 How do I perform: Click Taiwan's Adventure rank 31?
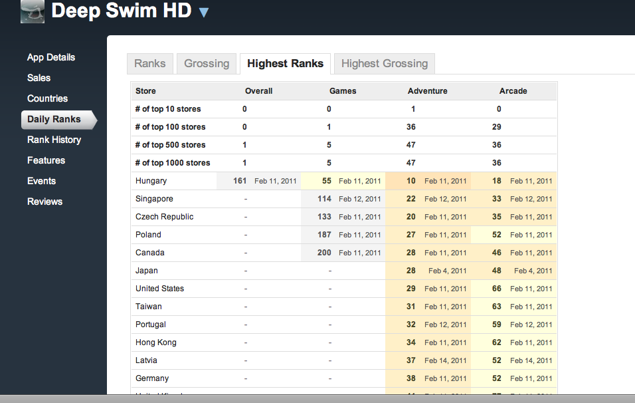coord(411,307)
